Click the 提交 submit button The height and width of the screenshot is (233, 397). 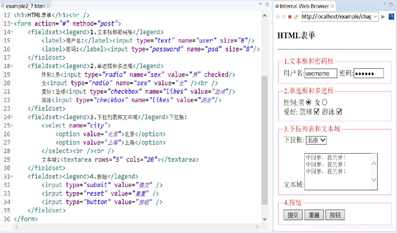pyautogui.click(x=293, y=215)
